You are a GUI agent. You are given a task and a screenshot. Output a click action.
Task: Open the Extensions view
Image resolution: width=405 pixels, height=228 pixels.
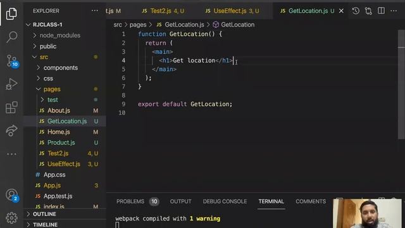pyautogui.click(x=11, y=107)
